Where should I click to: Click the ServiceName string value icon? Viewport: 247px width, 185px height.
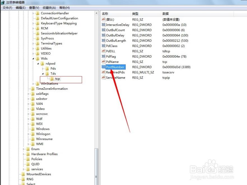103,78
